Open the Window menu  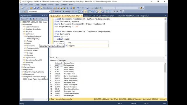click(64, 5)
